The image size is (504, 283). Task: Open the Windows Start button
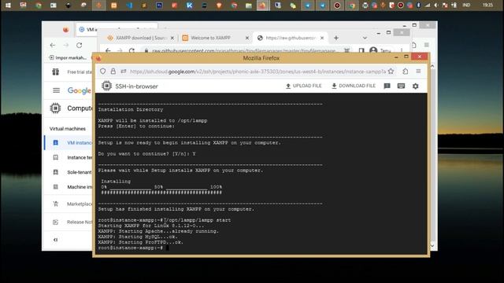[x=8, y=6]
